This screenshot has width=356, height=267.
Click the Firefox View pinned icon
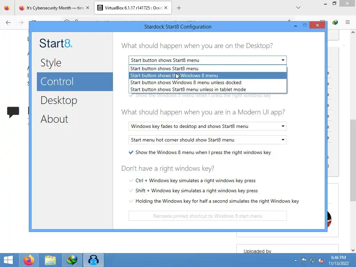click(7, 8)
